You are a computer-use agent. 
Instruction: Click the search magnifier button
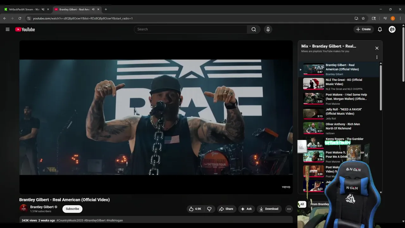254,29
